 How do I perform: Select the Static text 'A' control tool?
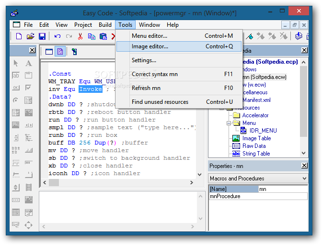(x=29, y=63)
